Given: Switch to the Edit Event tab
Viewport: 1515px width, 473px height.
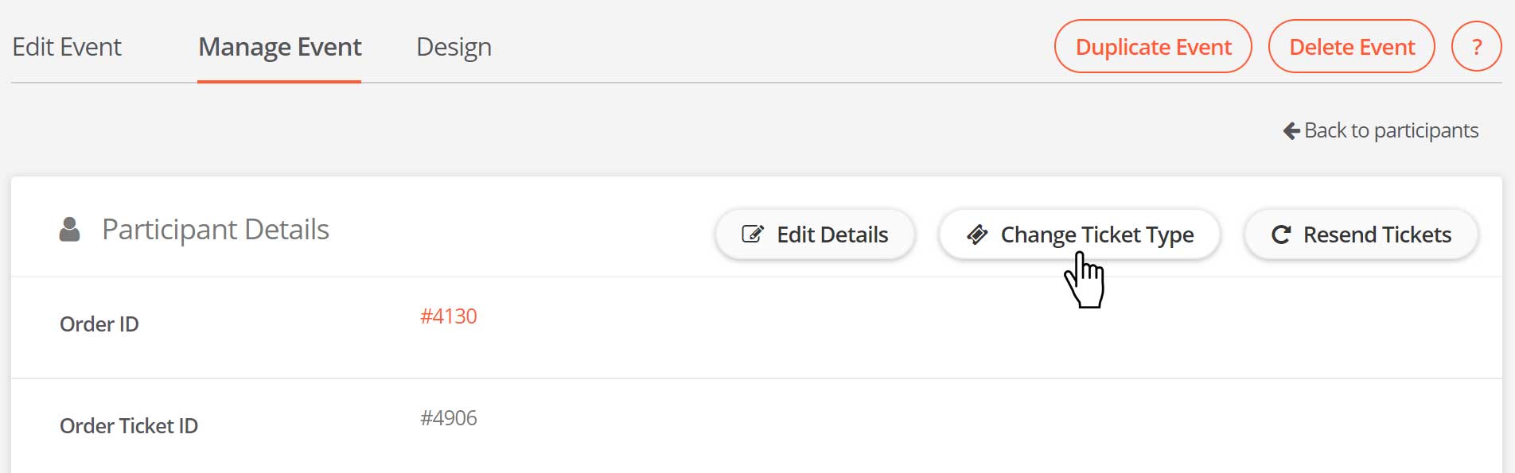Looking at the screenshot, I should coord(67,47).
